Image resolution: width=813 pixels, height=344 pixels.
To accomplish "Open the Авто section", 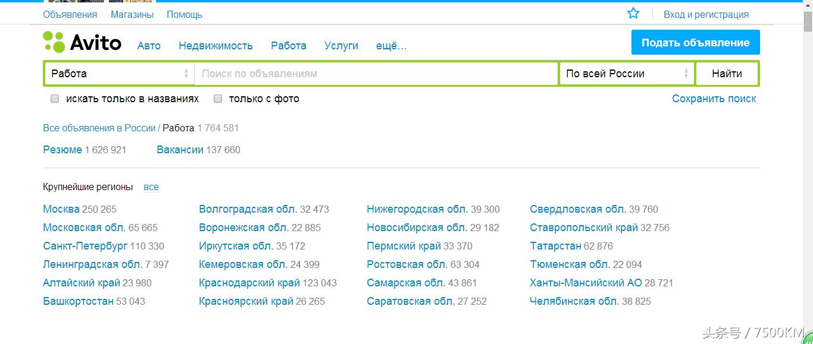I will (149, 46).
